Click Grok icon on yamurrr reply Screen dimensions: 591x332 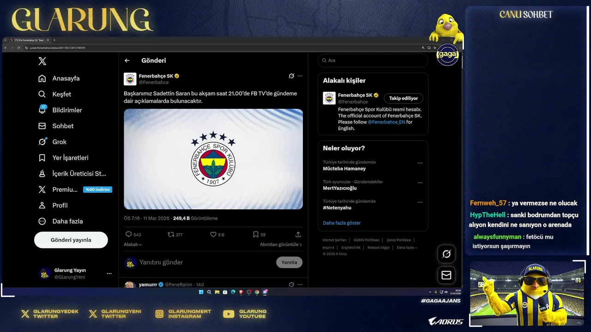(x=291, y=285)
